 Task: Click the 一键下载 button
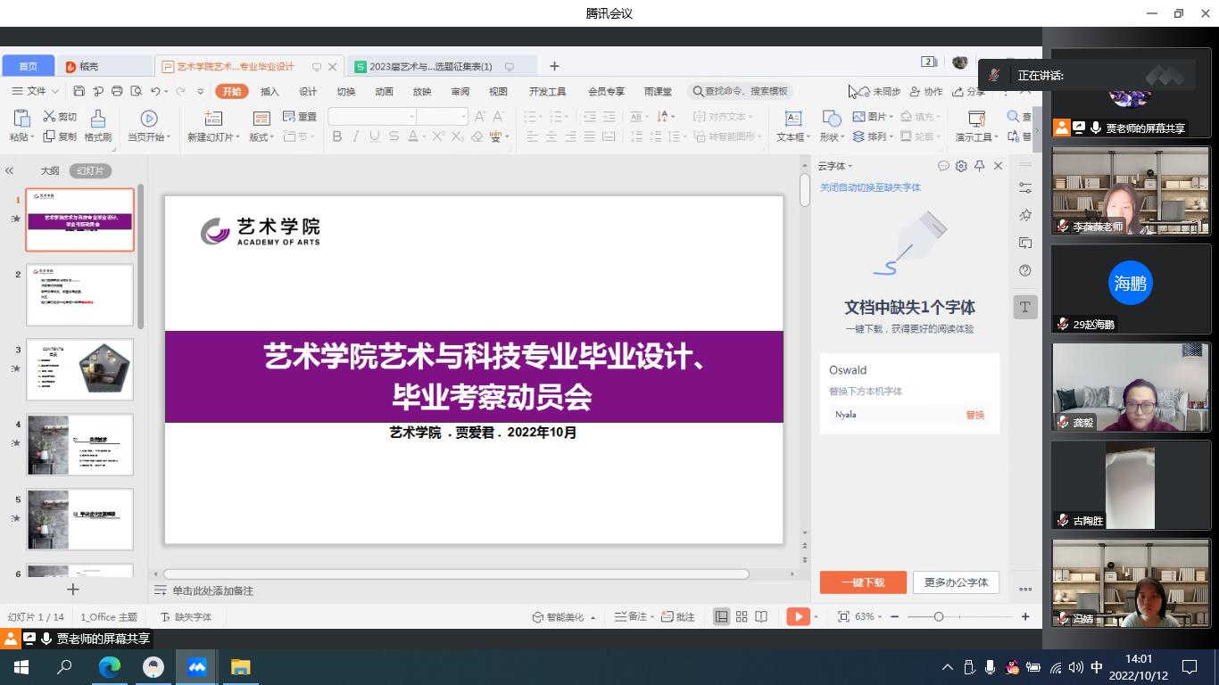[x=863, y=582]
